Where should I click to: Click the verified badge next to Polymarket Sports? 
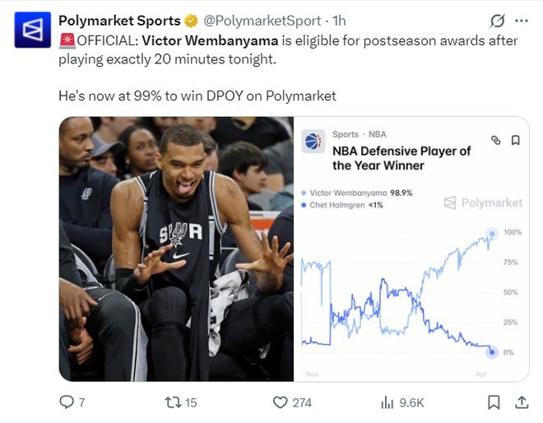pyautogui.click(x=190, y=20)
